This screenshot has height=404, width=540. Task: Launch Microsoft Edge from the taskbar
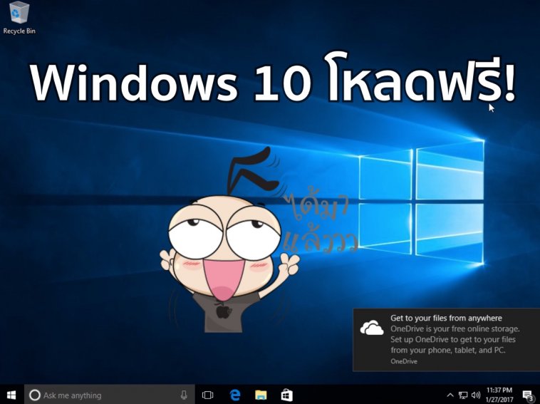(235, 395)
